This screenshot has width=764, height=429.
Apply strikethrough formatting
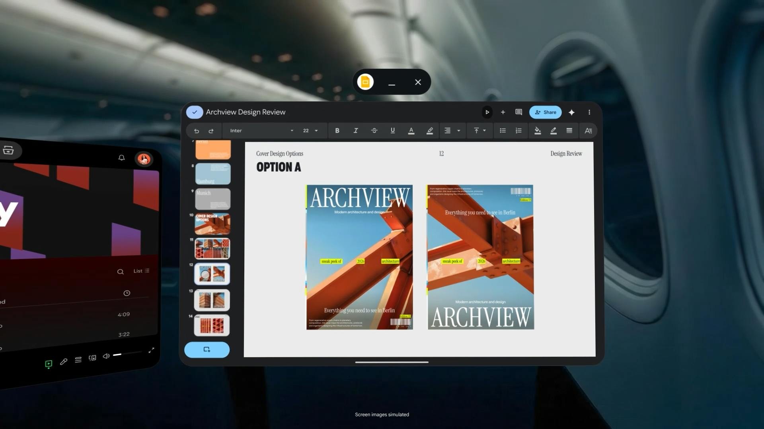click(x=374, y=131)
